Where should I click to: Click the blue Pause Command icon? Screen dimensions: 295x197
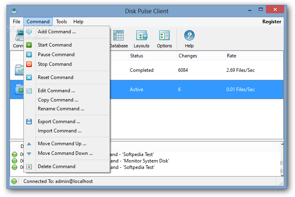point(29,55)
